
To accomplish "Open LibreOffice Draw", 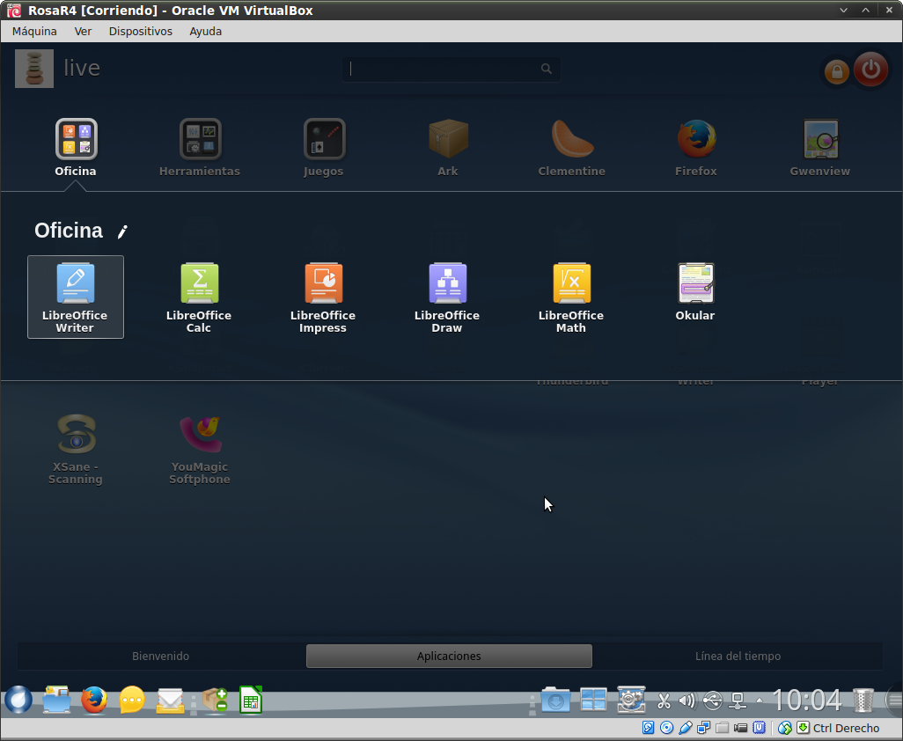I will (447, 296).
